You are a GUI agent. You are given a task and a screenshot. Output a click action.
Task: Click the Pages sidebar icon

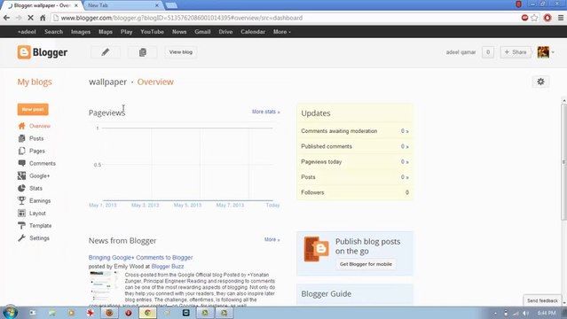pos(21,151)
